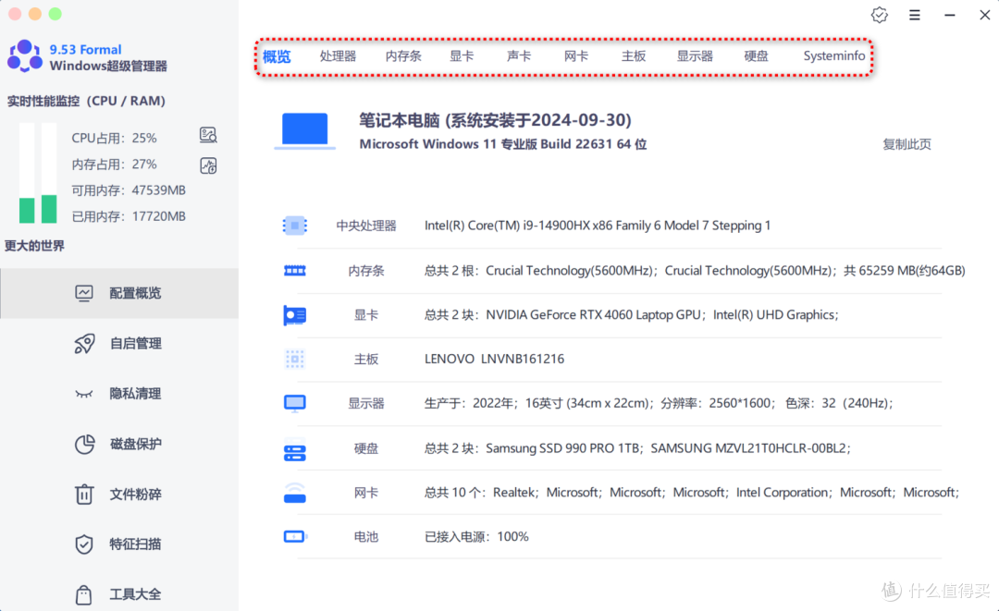The width and height of the screenshot is (999, 611).
Task: Click the i9-14900HX processor description
Action: [x=597, y=226]
